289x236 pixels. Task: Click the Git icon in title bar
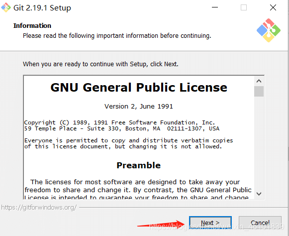tap(6, 7)
